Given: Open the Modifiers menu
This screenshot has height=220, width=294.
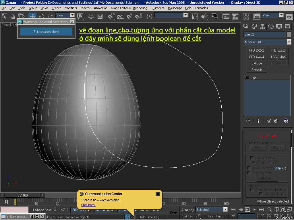Looking at the screenshot, I should point(71,8).
